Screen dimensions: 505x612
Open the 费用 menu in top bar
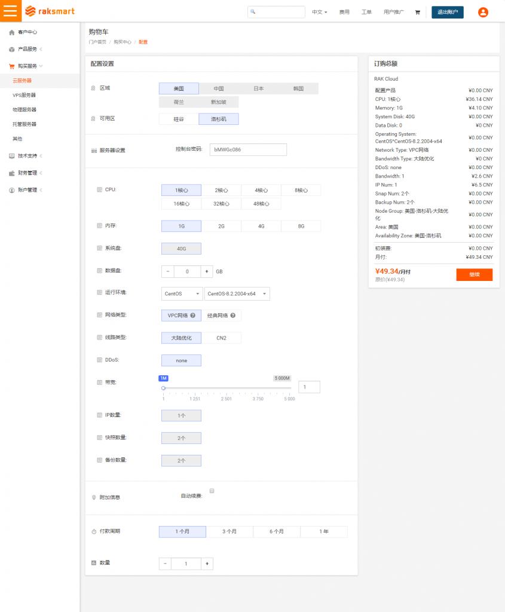click(x=344, y=11)
